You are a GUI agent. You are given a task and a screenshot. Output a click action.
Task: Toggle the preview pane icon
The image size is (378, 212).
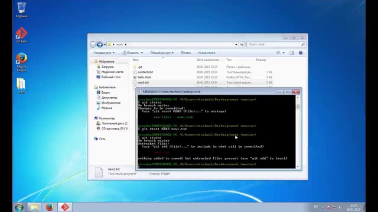292,52
